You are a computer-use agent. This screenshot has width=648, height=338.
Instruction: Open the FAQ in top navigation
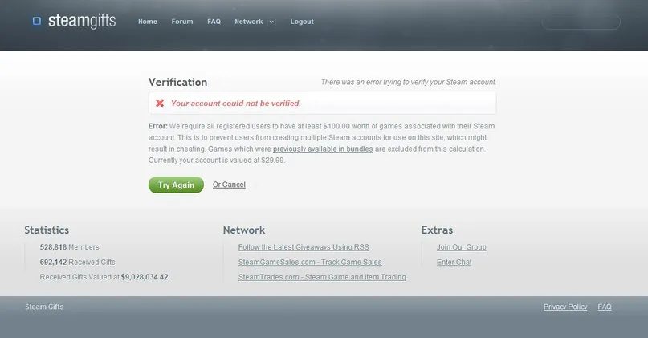click(214, 22)
